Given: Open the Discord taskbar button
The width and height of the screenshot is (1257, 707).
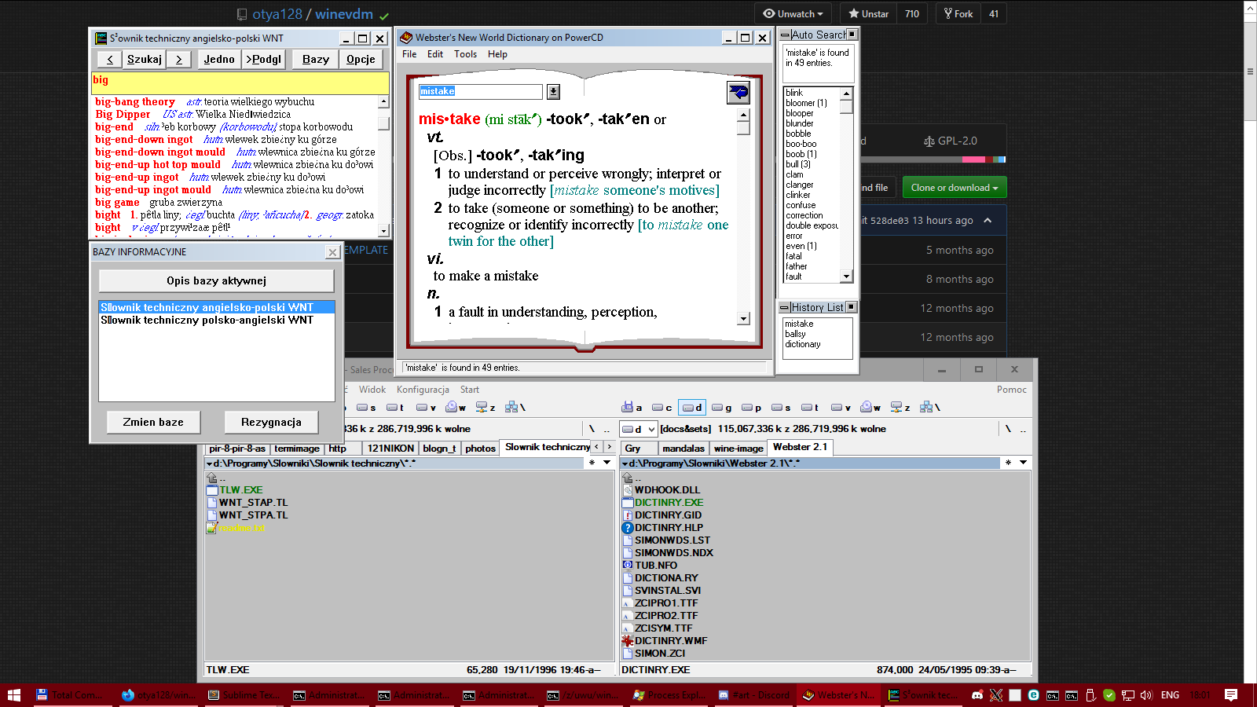Looking at the screenshot, I should (754, 695).
